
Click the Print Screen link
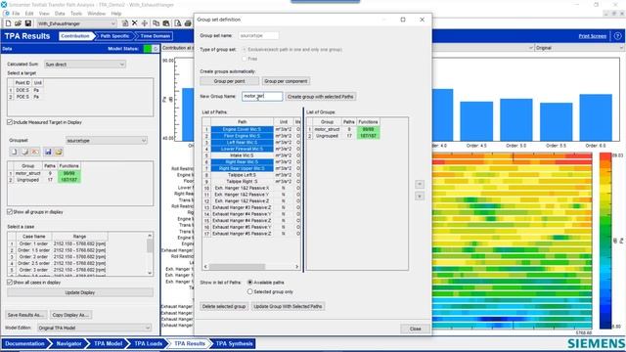(593, 36)
